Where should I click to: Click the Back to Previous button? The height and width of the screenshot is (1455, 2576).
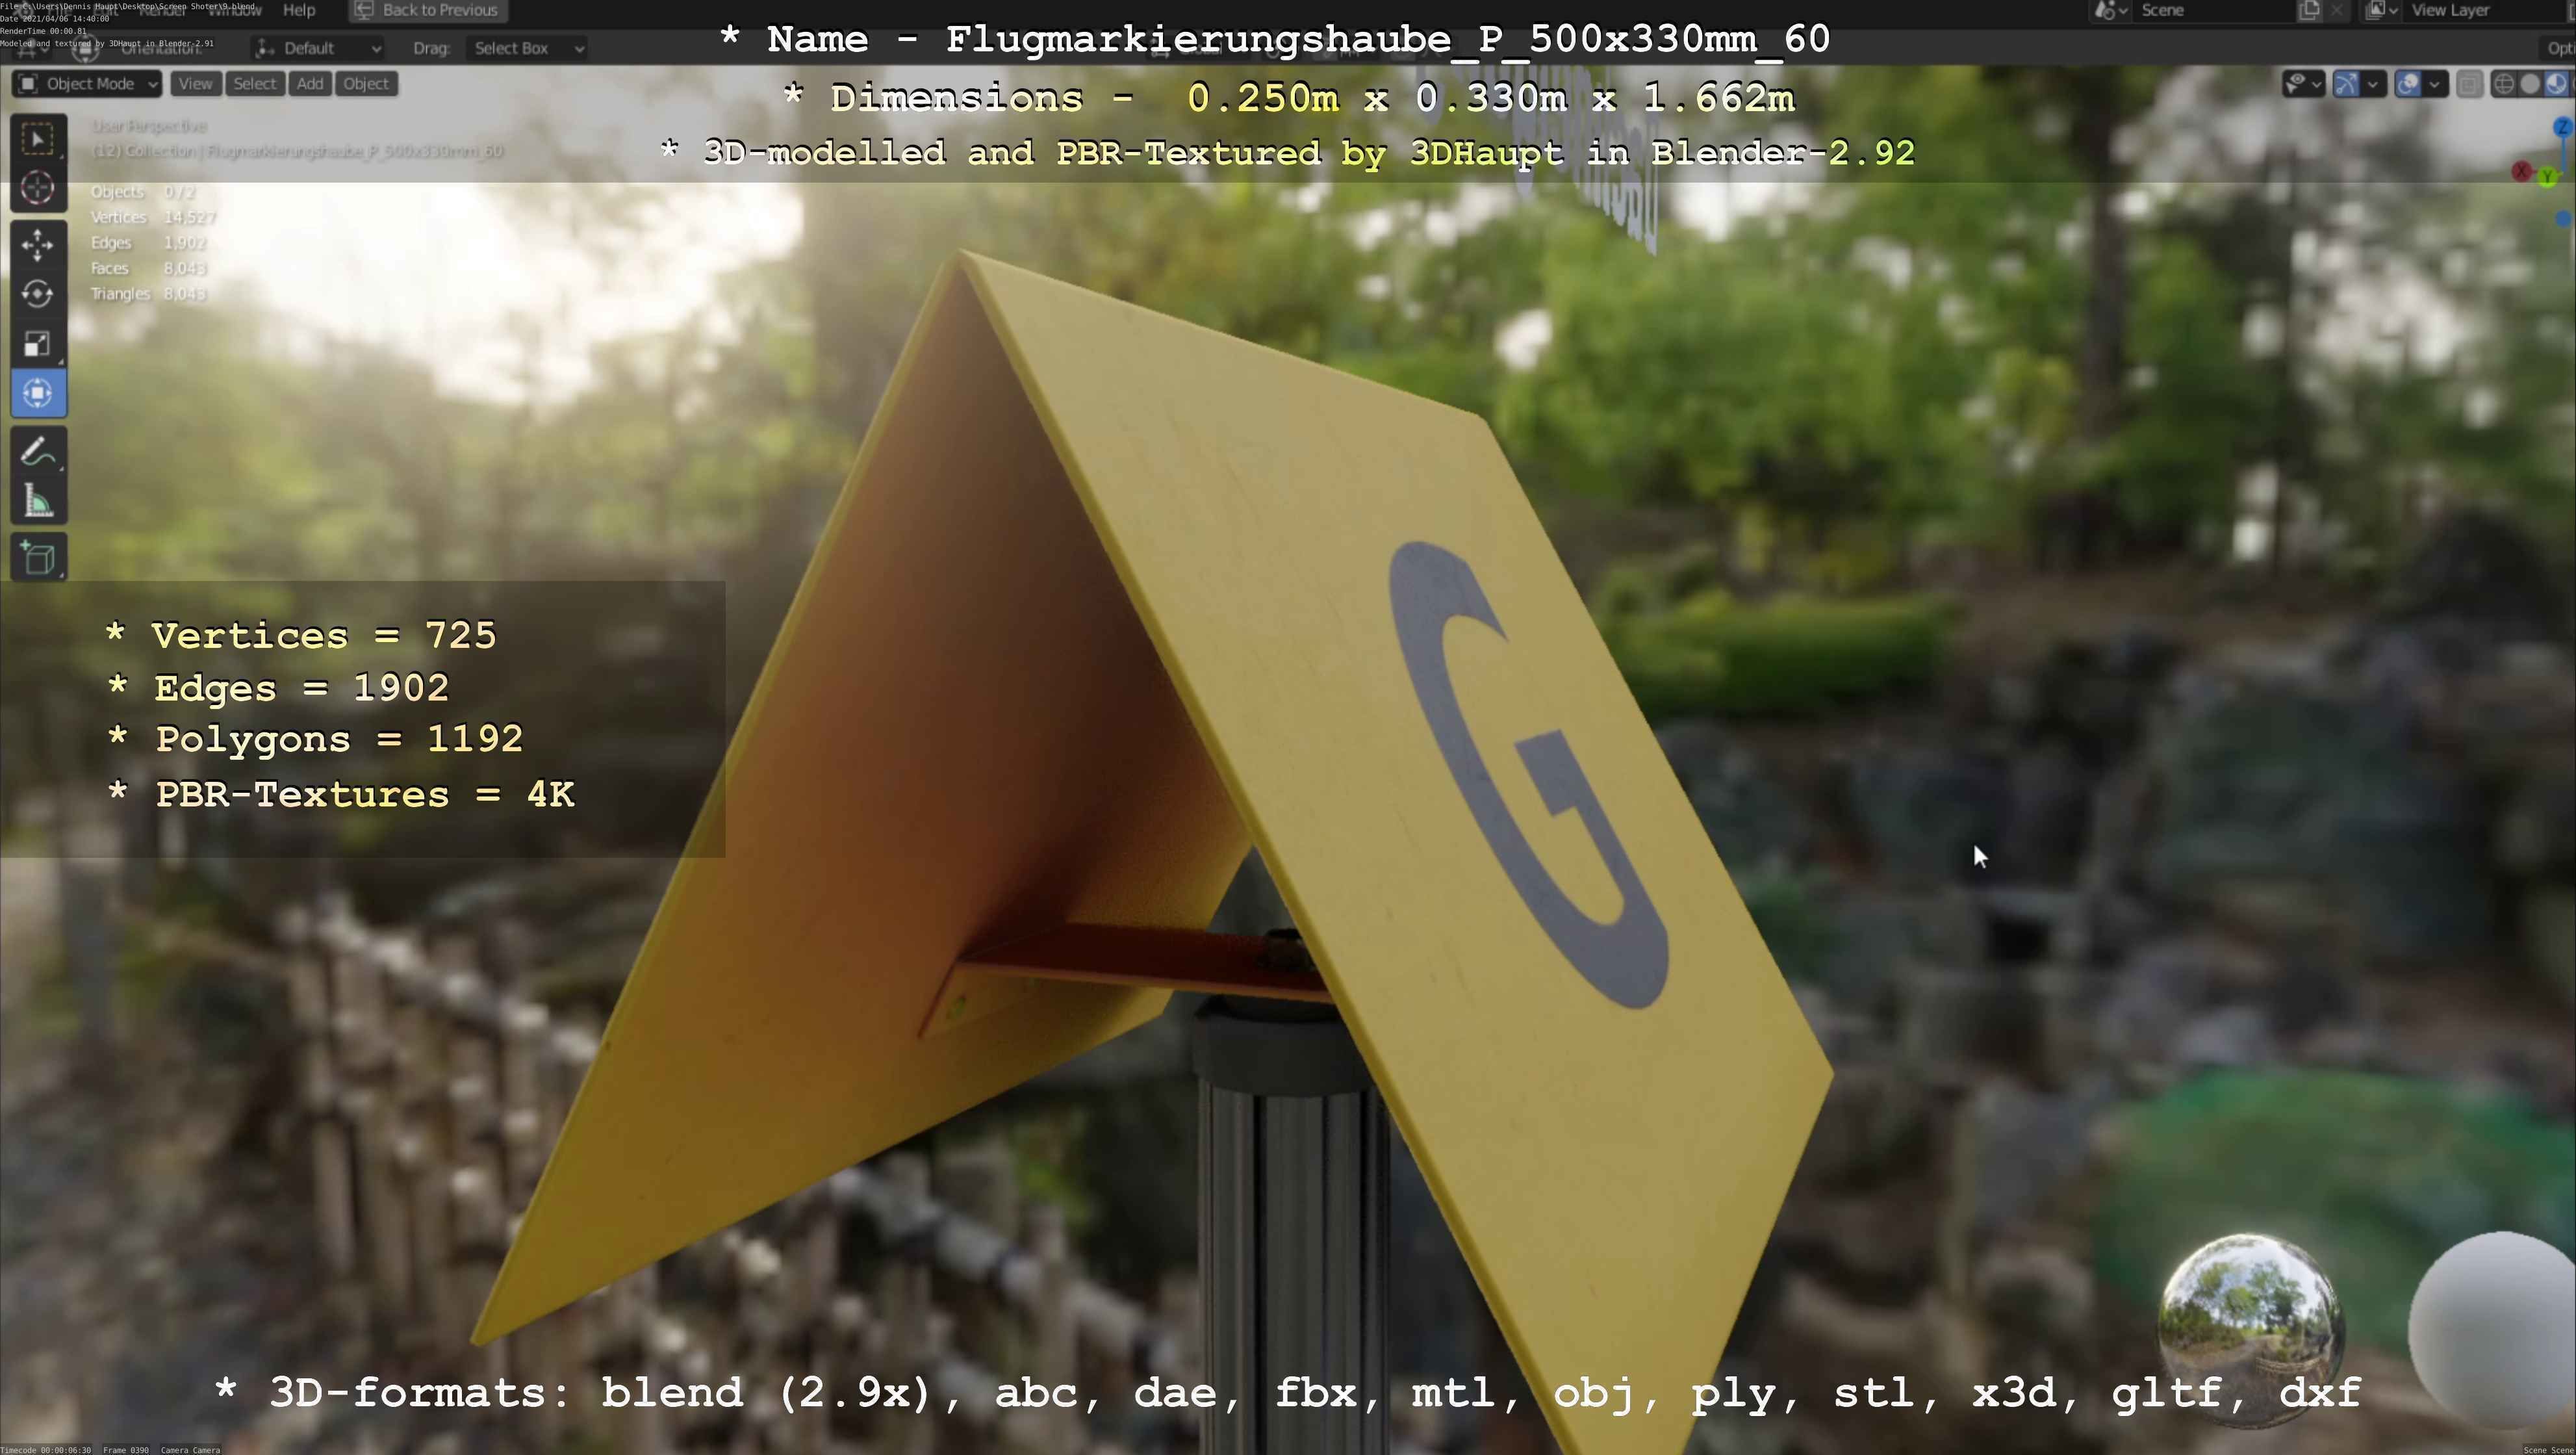tap(428, 10)
